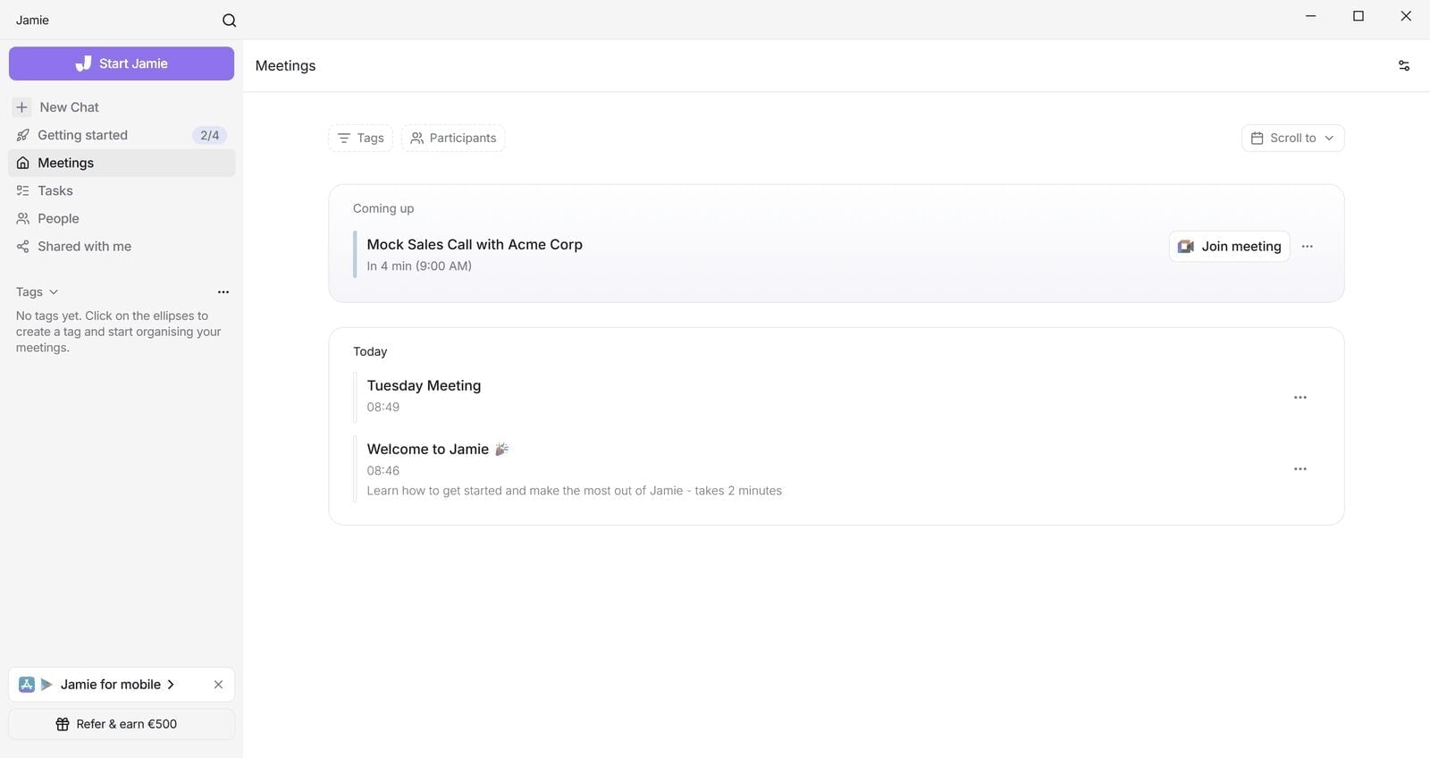Viewport: 1430px width, 758px height.
Task: Open the Tags filter
Action: click(x=360, y=138)
